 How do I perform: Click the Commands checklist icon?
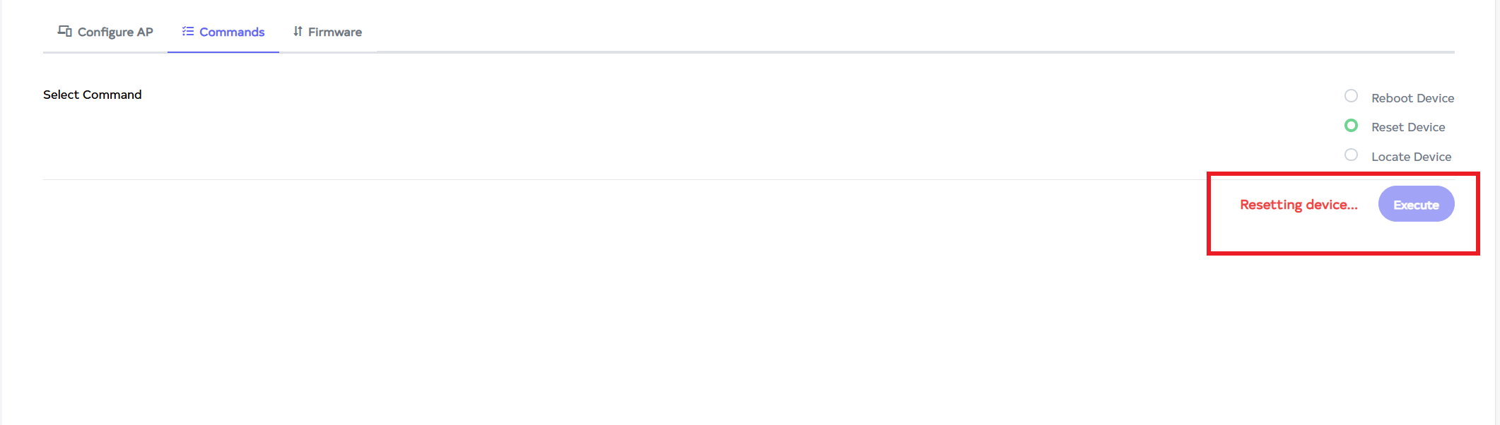[x=187, y=31]
